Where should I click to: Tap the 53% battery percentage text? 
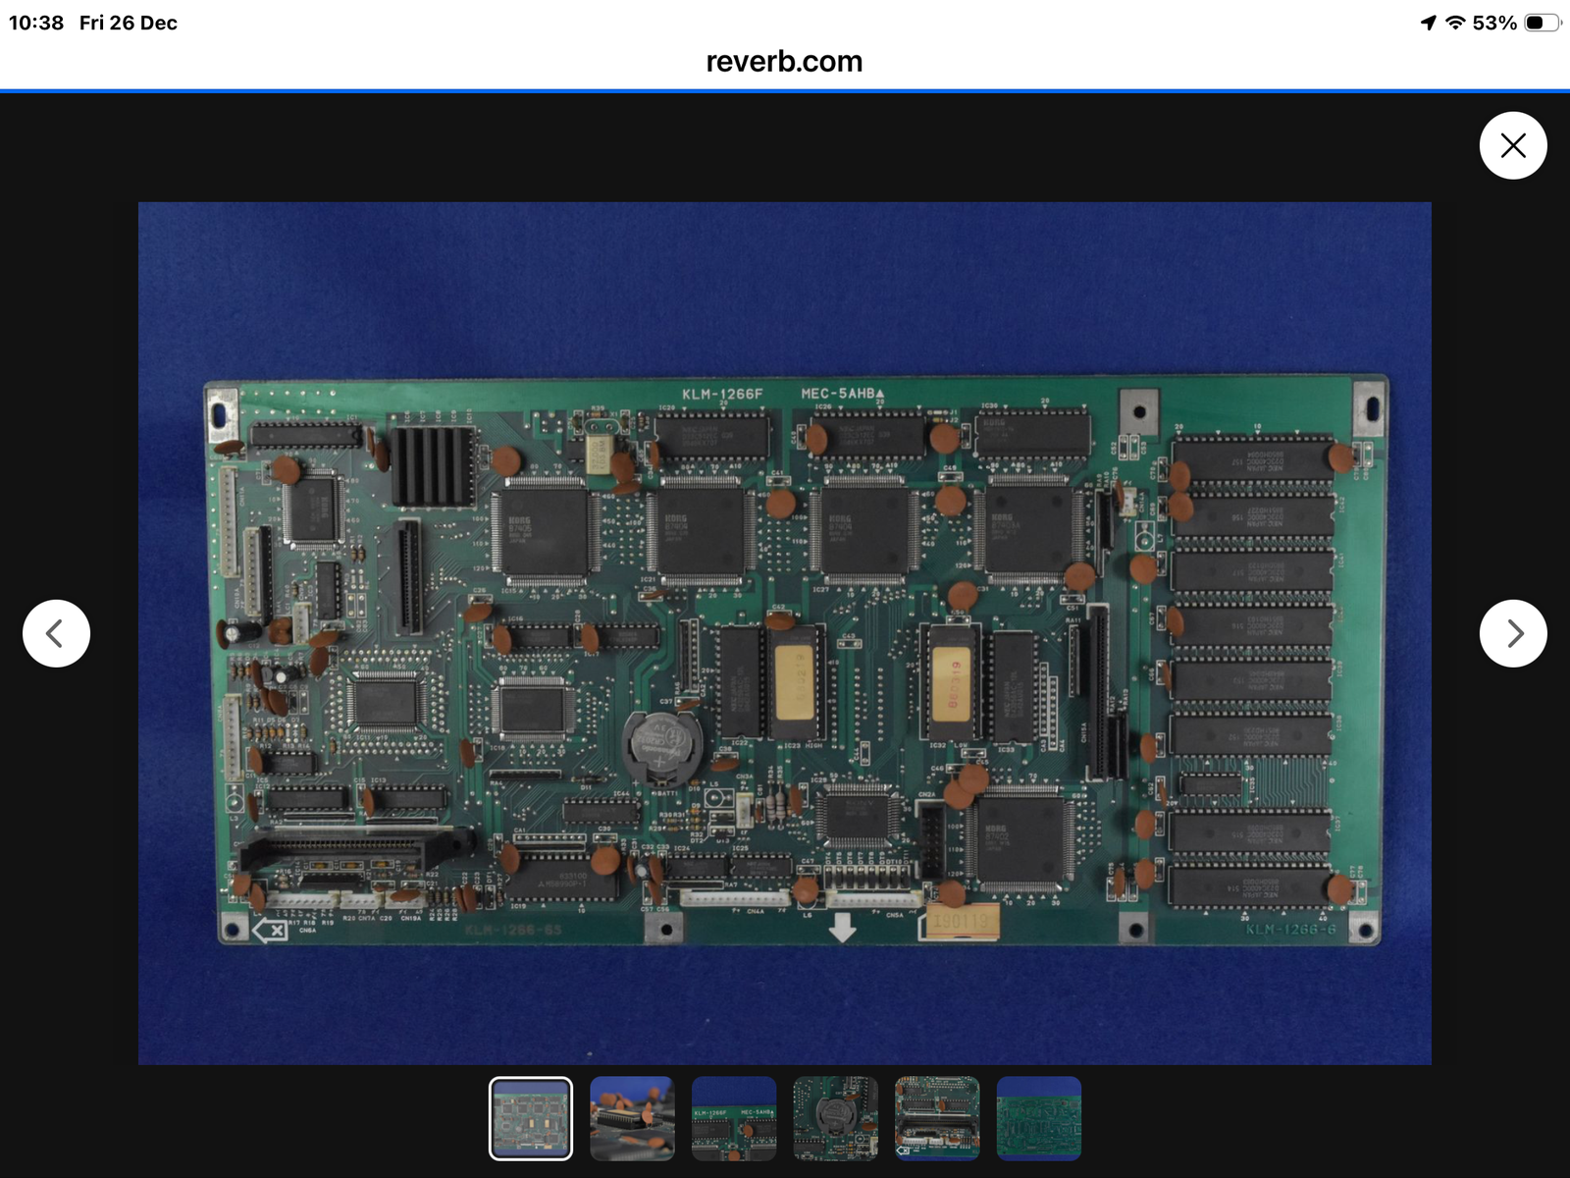tap(1494, 23)
